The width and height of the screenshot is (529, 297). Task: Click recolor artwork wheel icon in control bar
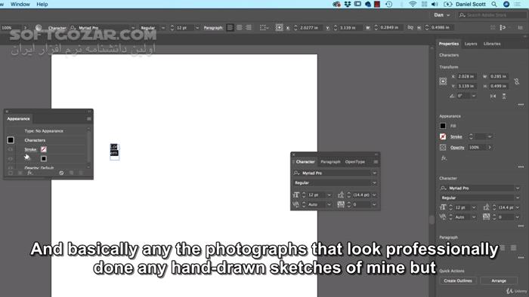39,28
